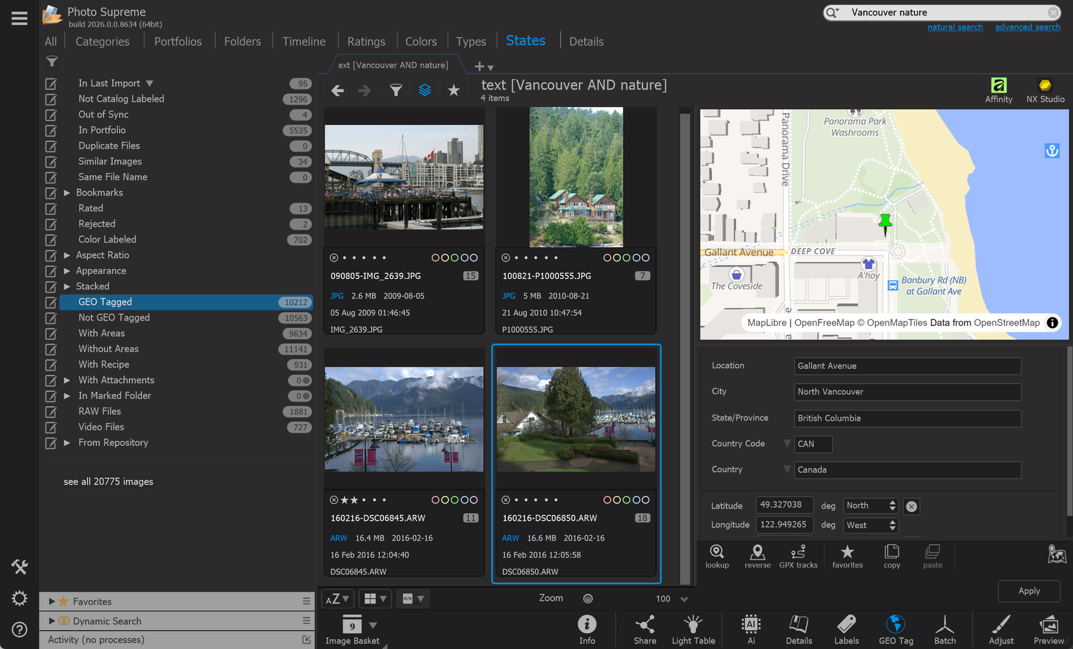Switch to the Timeline tab
The width and height of the screenshot is (1073, 649).
pyautogui.click(x=304, y=41)
